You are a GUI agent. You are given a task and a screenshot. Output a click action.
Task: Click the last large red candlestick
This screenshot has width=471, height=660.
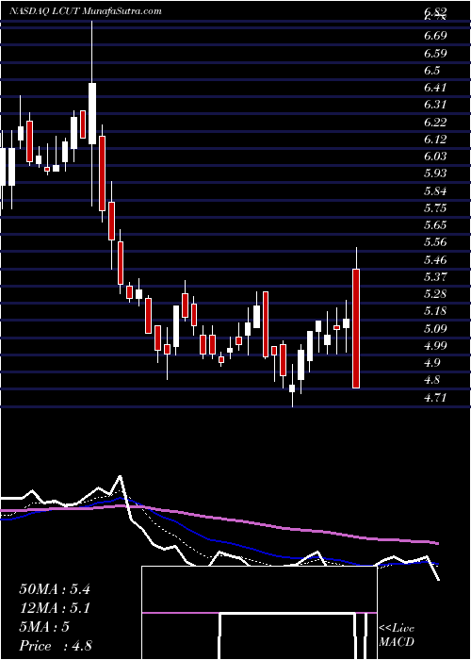[x=356, y=328]
